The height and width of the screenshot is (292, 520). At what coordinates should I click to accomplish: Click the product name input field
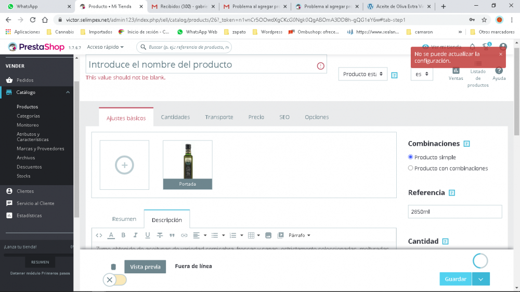pyautogui.click(x=206, y=64)
